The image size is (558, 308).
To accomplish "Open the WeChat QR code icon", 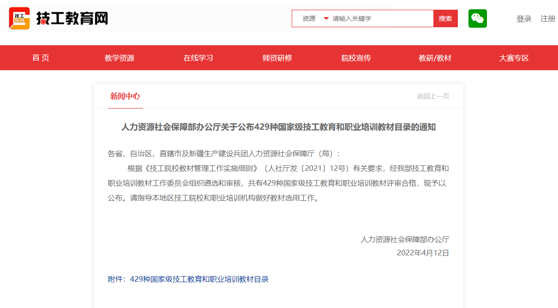I will click(477, 18).
